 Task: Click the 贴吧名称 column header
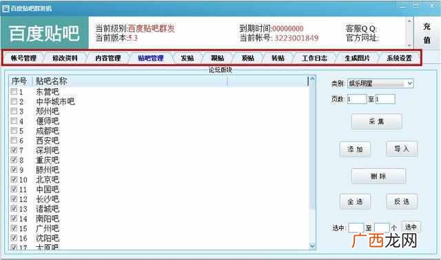130,81
